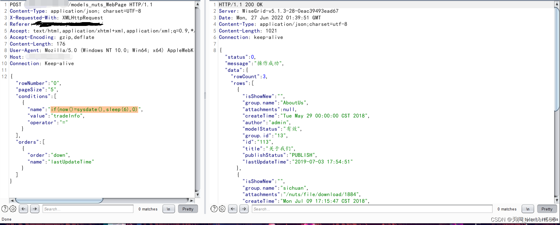Screen dimensions: 560x225
Task: Click X-Requested-With header line
Action: (x=56, y=18)
